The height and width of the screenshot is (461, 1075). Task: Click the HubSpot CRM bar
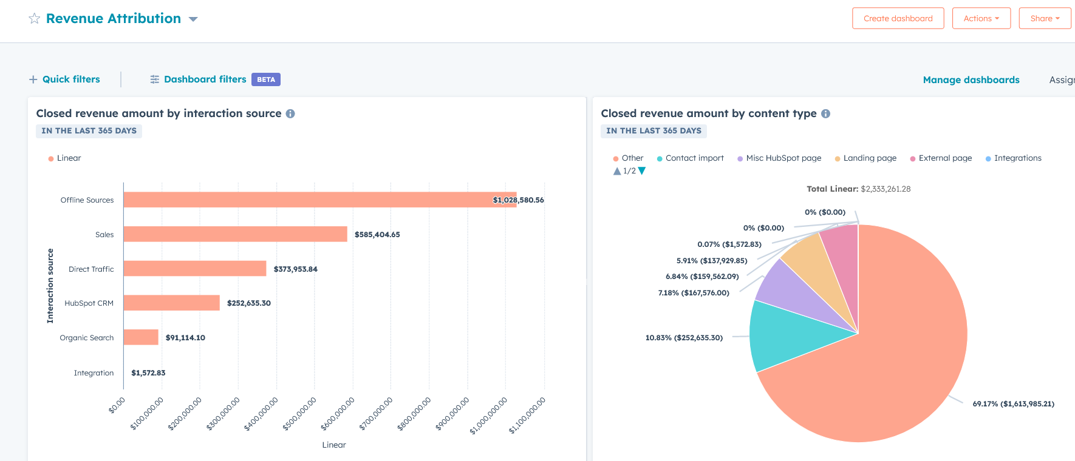pyautogui.click(x=172, y=303)
